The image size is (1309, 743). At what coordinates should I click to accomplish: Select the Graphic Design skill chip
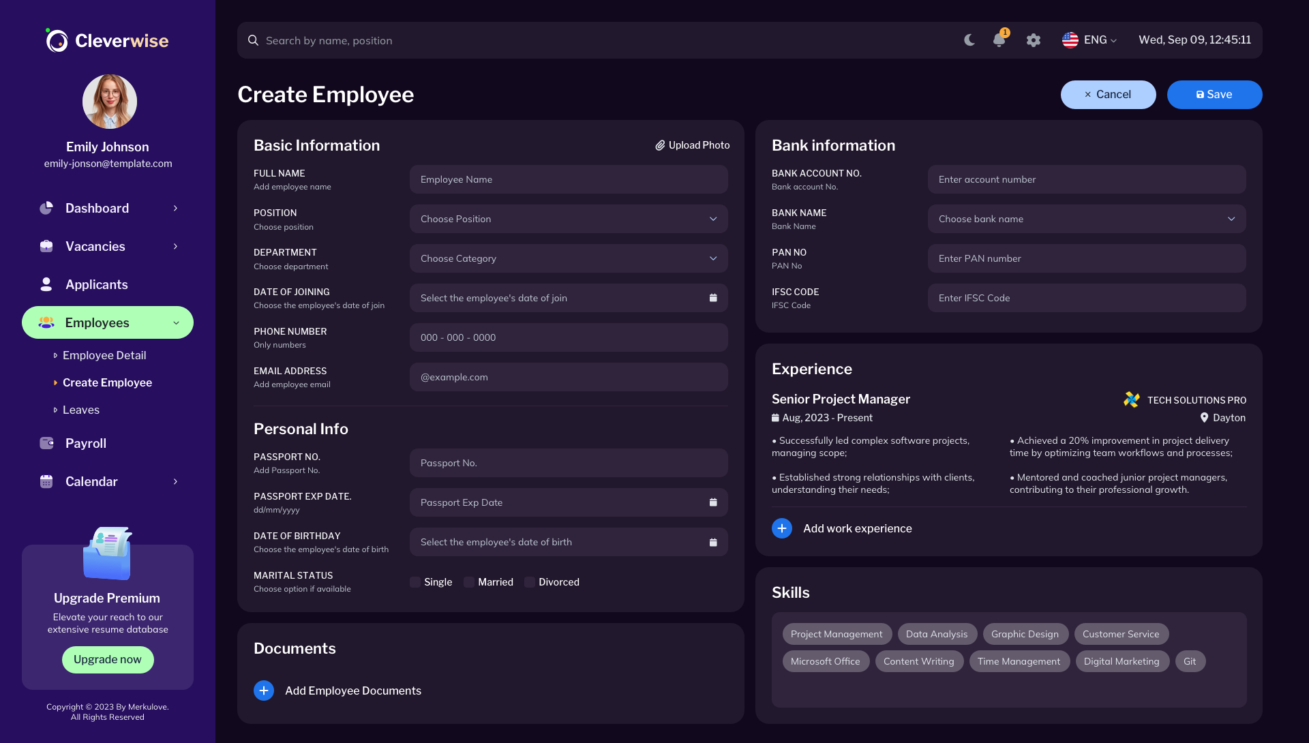(x=1025, y=634)
